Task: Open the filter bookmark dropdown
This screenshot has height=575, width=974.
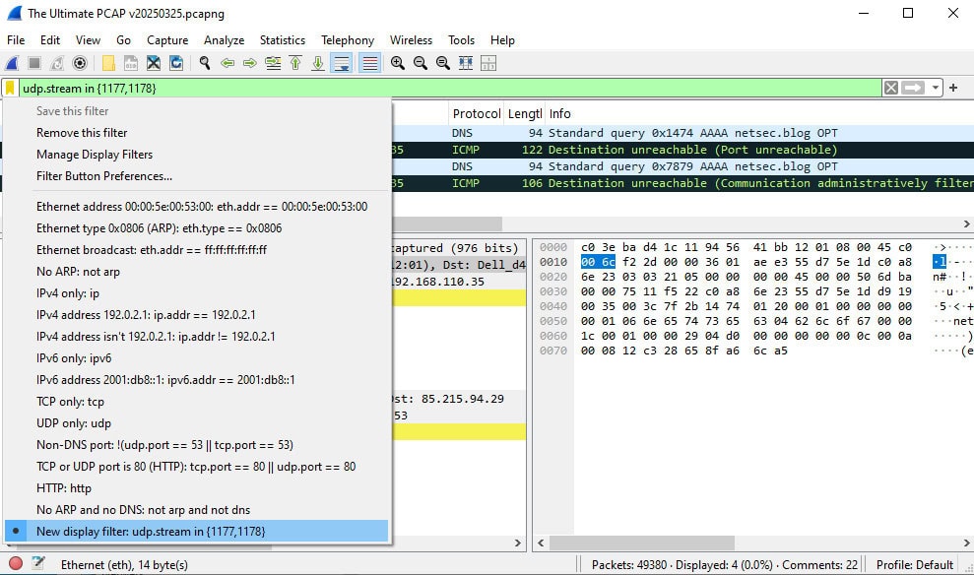Action: (10, 88)
